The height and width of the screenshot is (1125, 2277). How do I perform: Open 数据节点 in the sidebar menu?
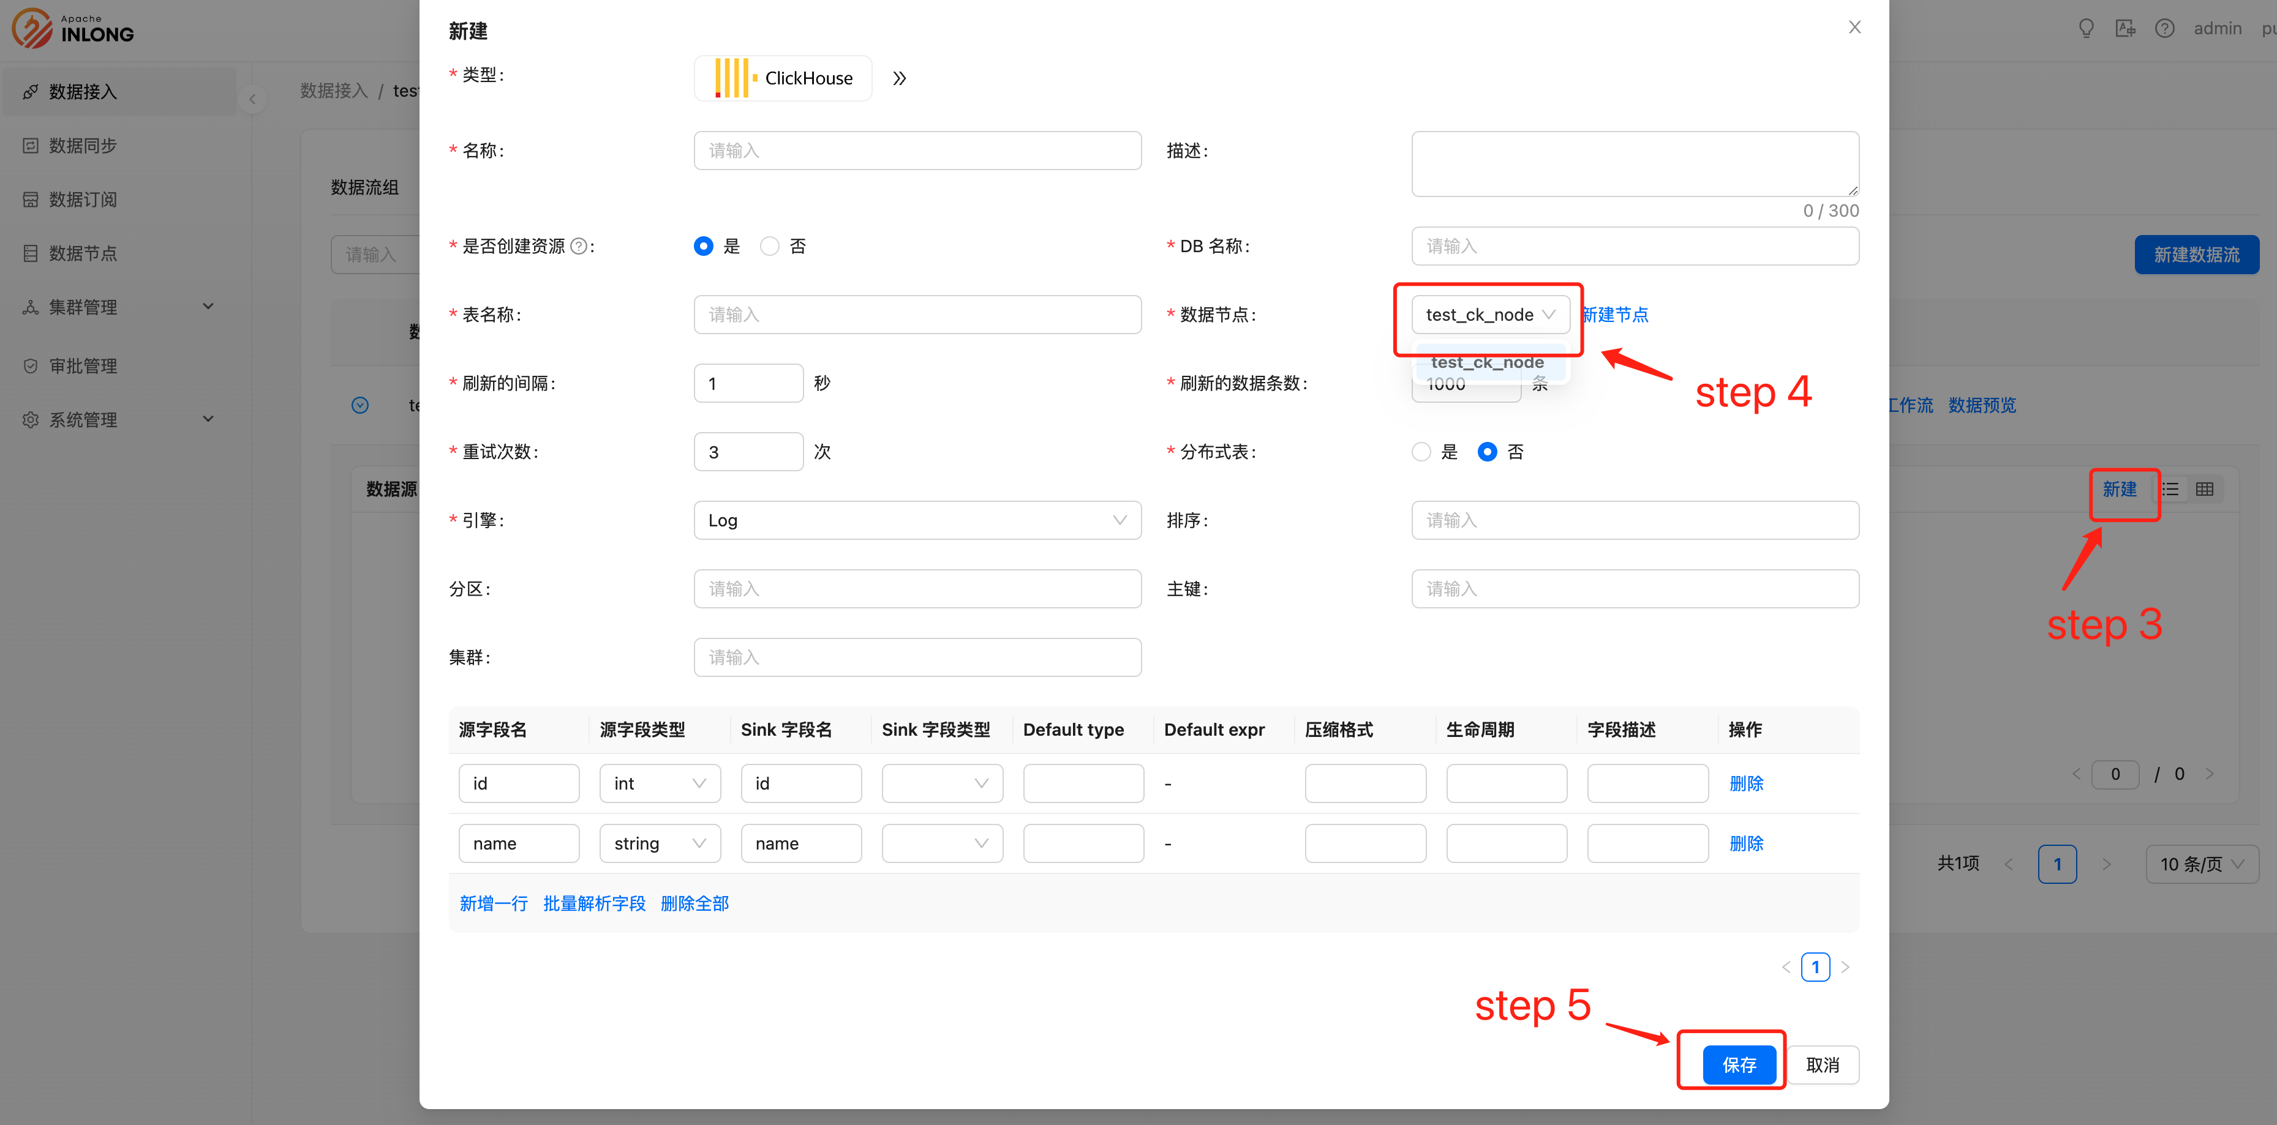click(x=83, y=253)
